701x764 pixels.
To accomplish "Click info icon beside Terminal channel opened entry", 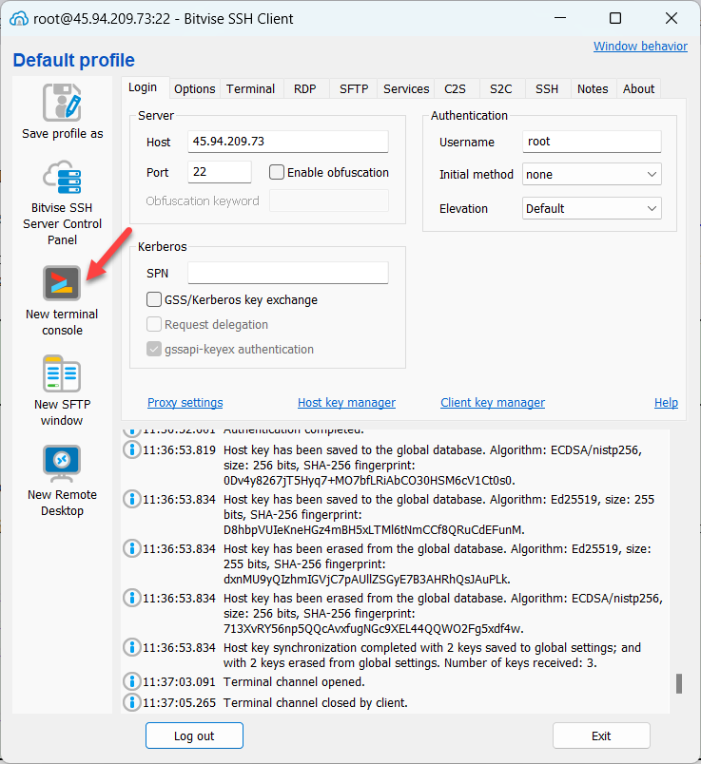I will 132,681.
